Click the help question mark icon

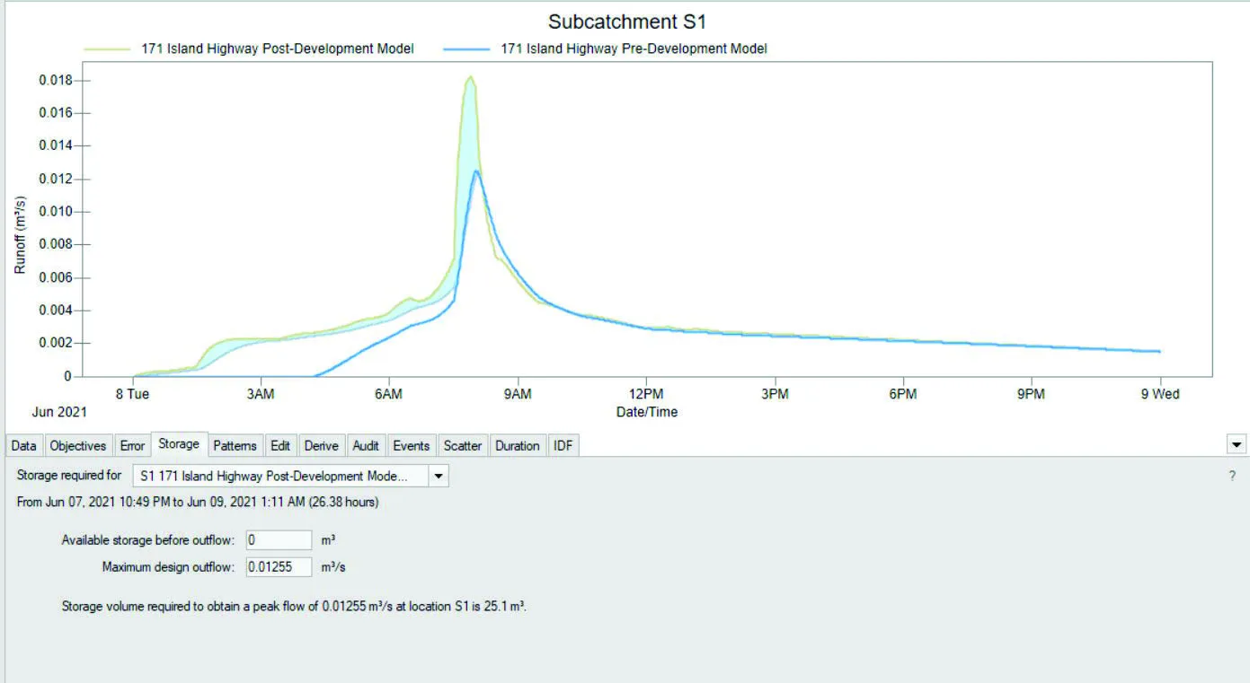coord(1232,476)
